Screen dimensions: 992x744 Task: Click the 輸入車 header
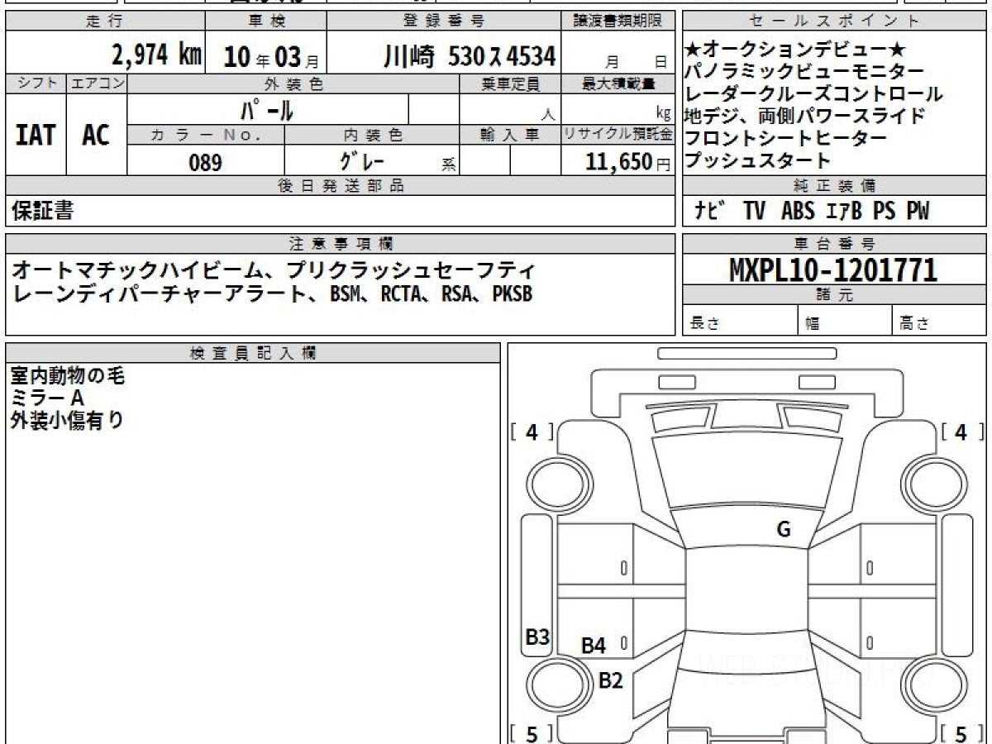510,135
